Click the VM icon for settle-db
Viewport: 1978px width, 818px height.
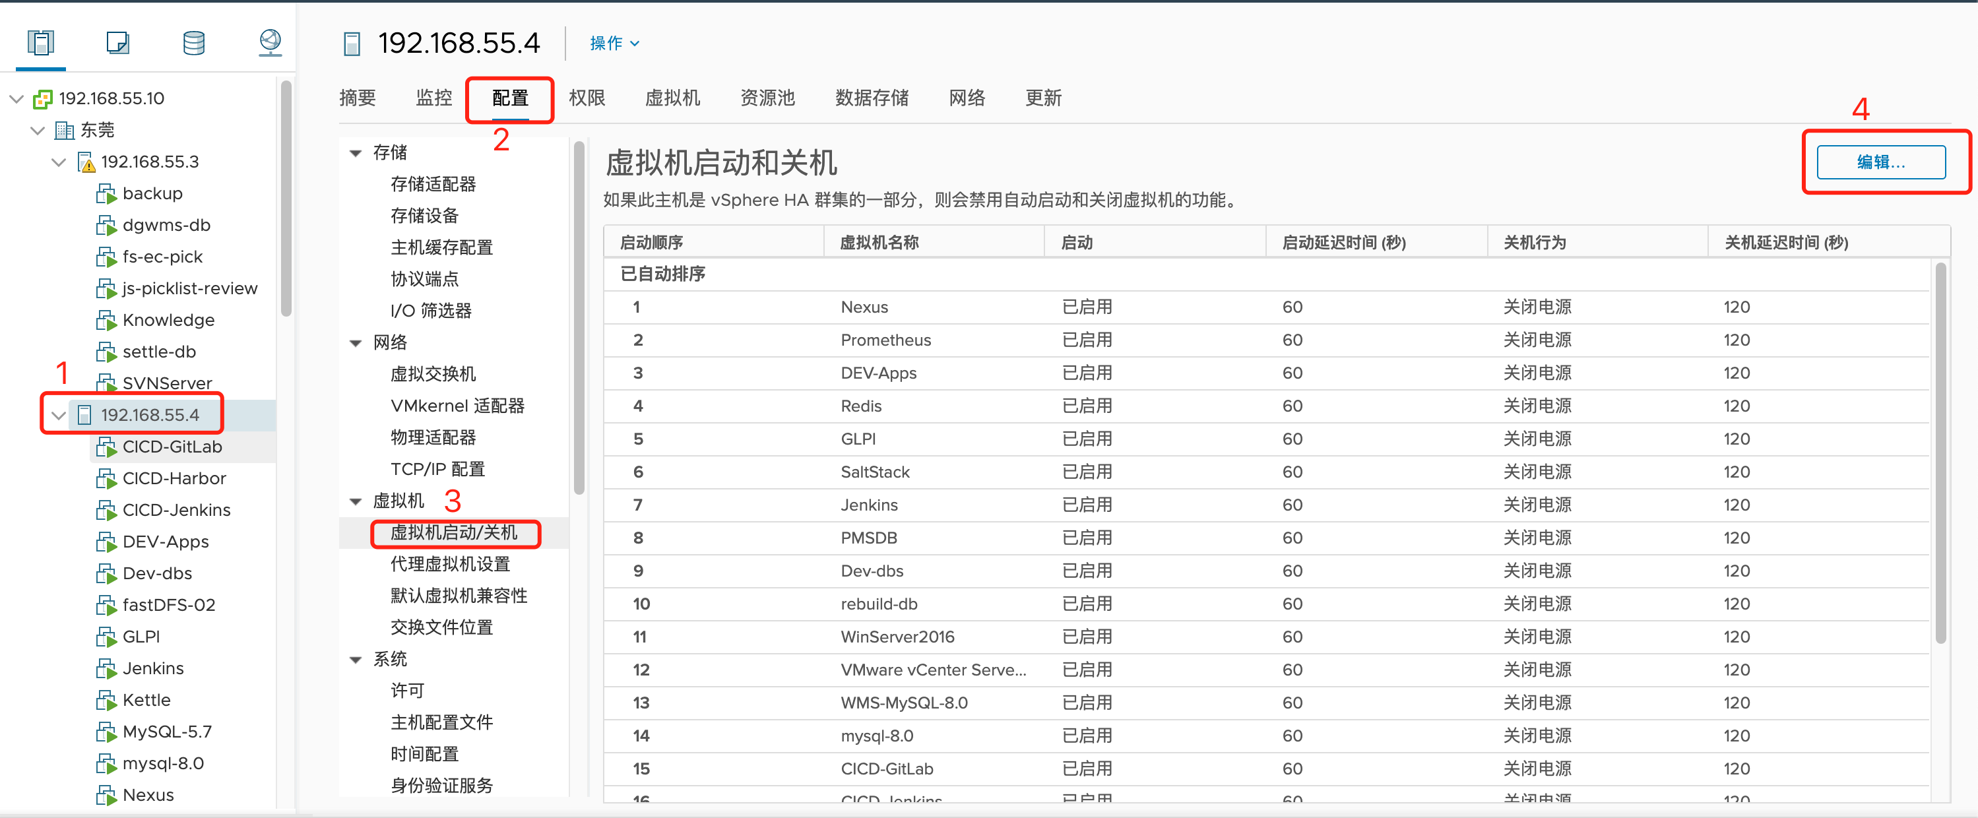(x=106, y=352)
